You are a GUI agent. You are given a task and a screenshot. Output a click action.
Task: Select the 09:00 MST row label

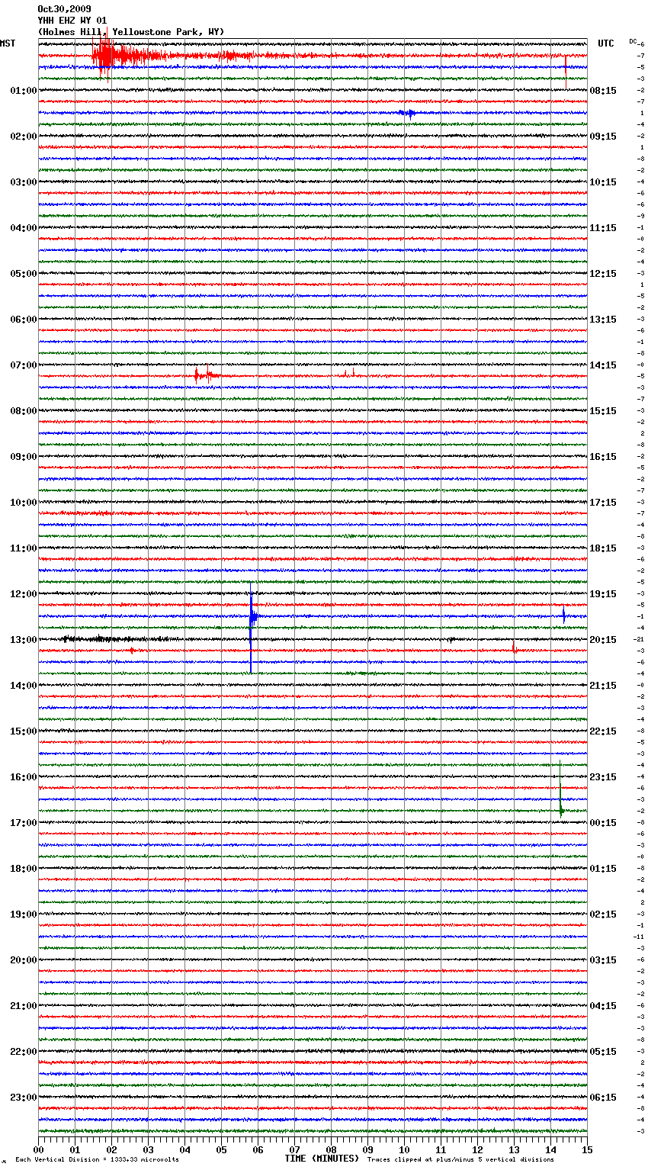[23, 457]
